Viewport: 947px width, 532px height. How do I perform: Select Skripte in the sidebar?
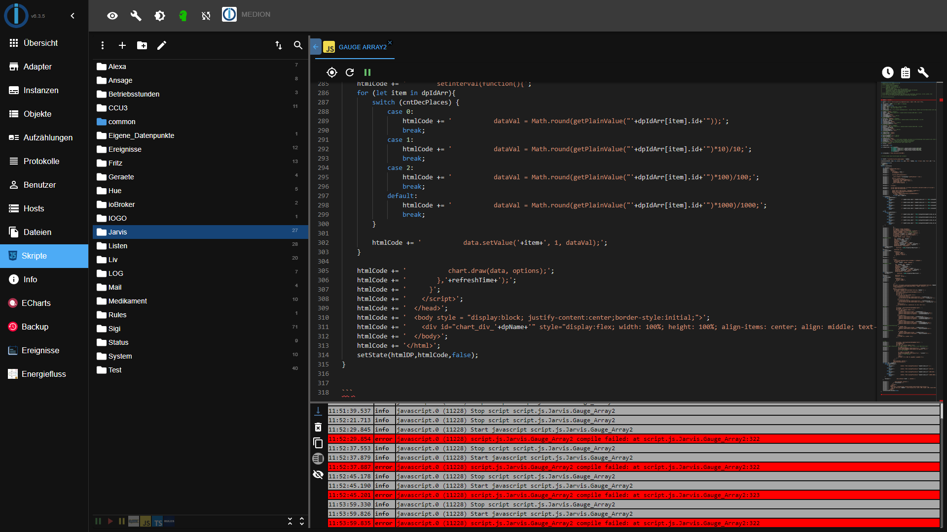click(x=44, y=256)
